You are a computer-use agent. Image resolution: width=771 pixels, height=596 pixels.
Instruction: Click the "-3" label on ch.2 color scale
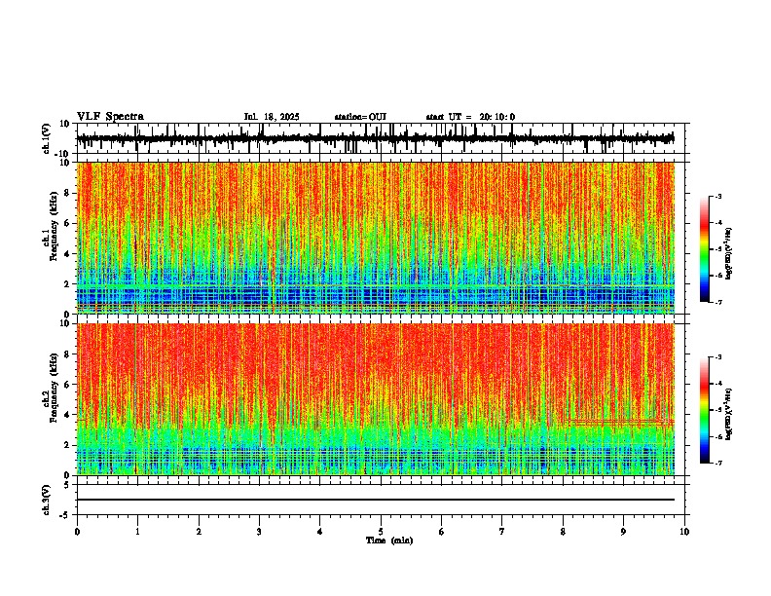(717, 357)
